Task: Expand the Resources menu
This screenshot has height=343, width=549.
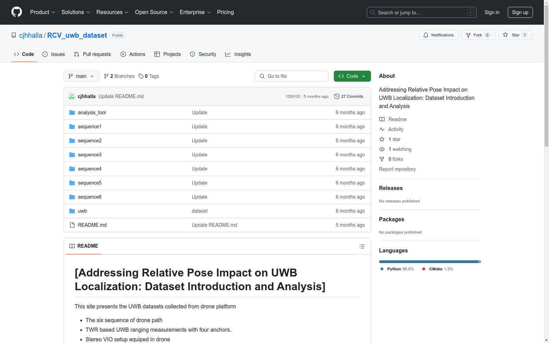Action: pos(113,12)
